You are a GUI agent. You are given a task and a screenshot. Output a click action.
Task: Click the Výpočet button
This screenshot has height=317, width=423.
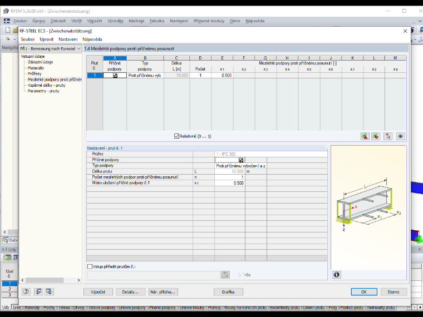click(x=98, y=292)
